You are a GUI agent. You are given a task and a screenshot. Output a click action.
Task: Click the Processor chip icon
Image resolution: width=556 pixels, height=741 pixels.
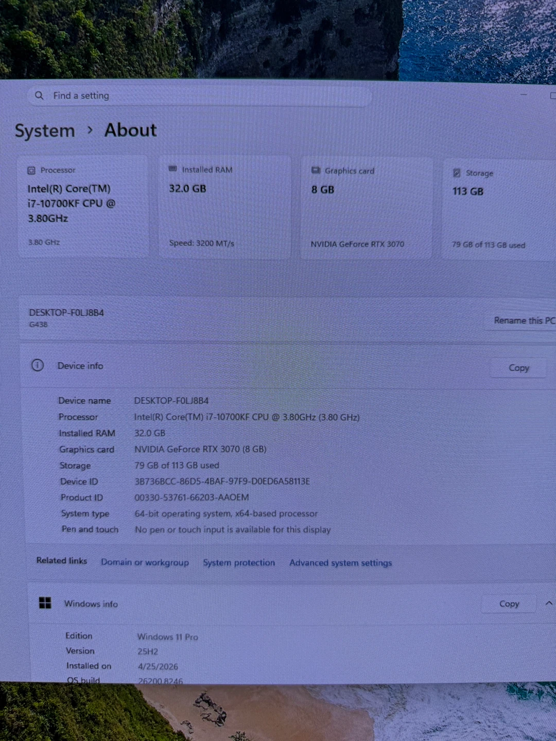31,170
